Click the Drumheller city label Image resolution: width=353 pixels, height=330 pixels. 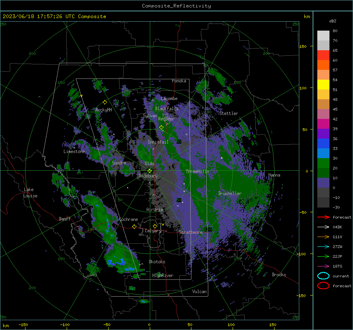(230, 193)
